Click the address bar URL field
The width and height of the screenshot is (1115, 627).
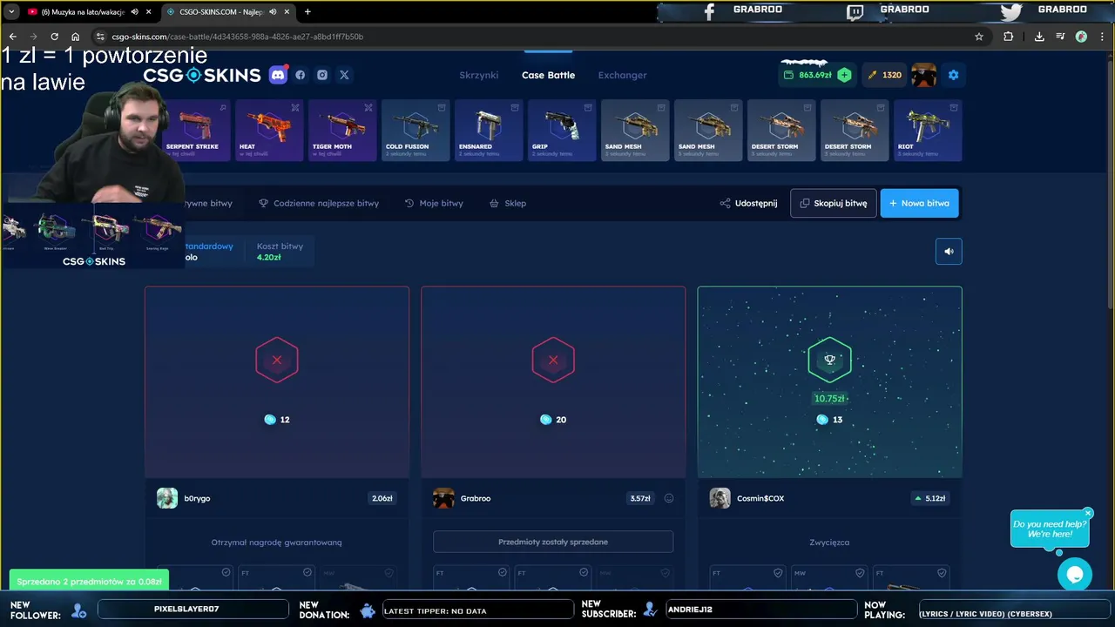point(536,37)
